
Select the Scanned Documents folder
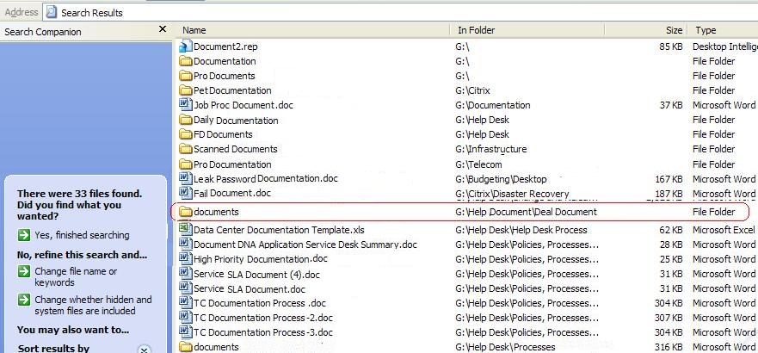[x=235, y=149]
